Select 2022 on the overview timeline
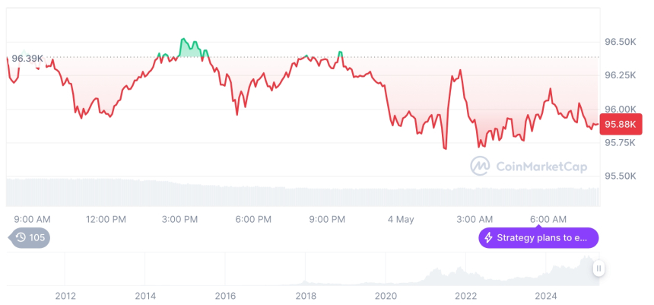The image size is (654, 305). coord(465,295)
